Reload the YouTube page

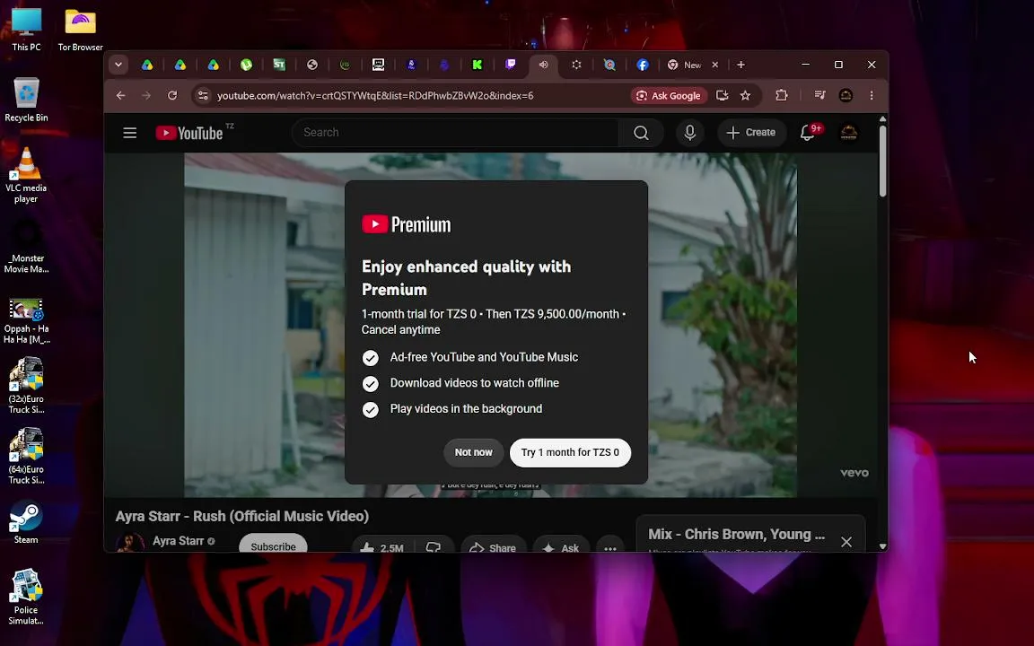point(172,96)
